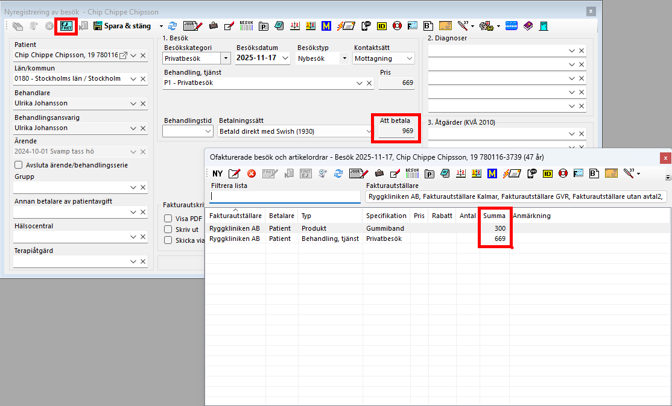The image size is (672, 406).
Task: Click the Spara & stäng button
Action: coord(124,26)
